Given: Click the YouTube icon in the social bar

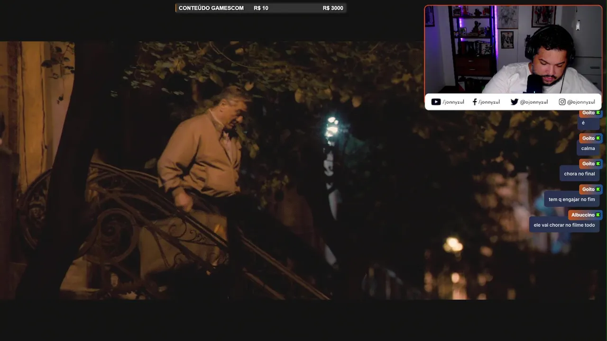Looking at the screenshot, I should click(x=436, y=102).
